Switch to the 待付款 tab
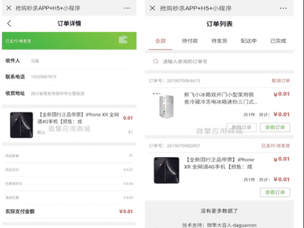304x228 pixels. coord(190,41)
